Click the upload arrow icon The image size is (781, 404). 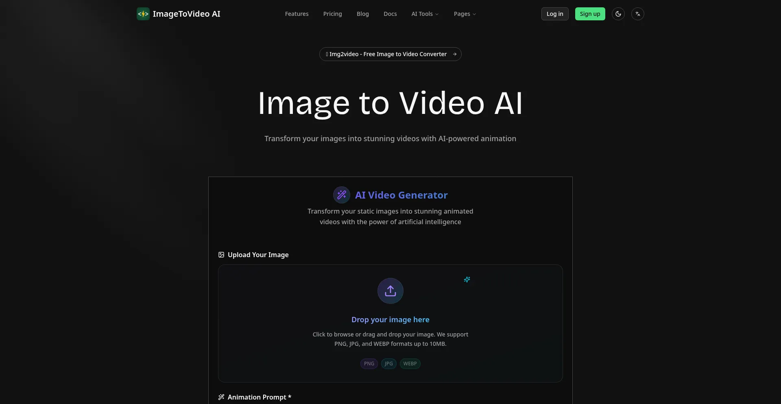[x=390, y=291]
